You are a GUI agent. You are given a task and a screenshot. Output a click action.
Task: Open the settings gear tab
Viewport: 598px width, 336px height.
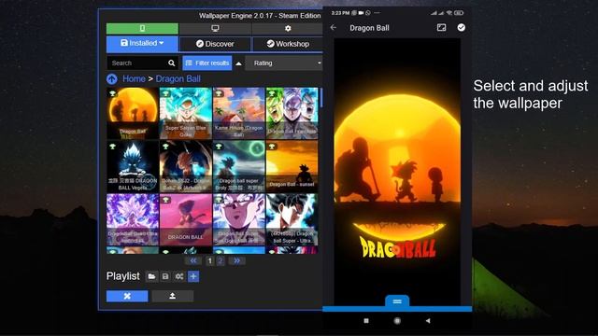[x=288, y=29]
